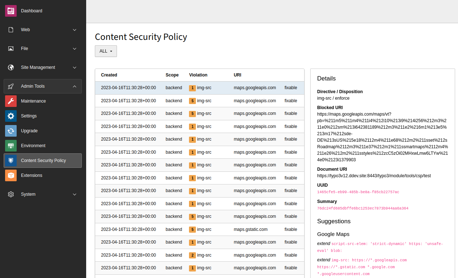Select the row with violation count 2
Viewport: 458px width, 278px height.
pyautogui.click(x=199, y=255)
